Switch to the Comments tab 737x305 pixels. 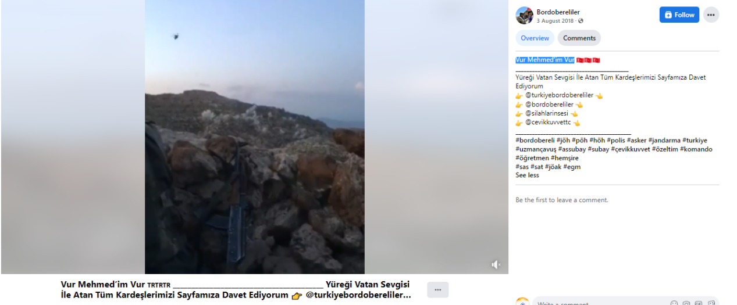click(x=579, y=38)
